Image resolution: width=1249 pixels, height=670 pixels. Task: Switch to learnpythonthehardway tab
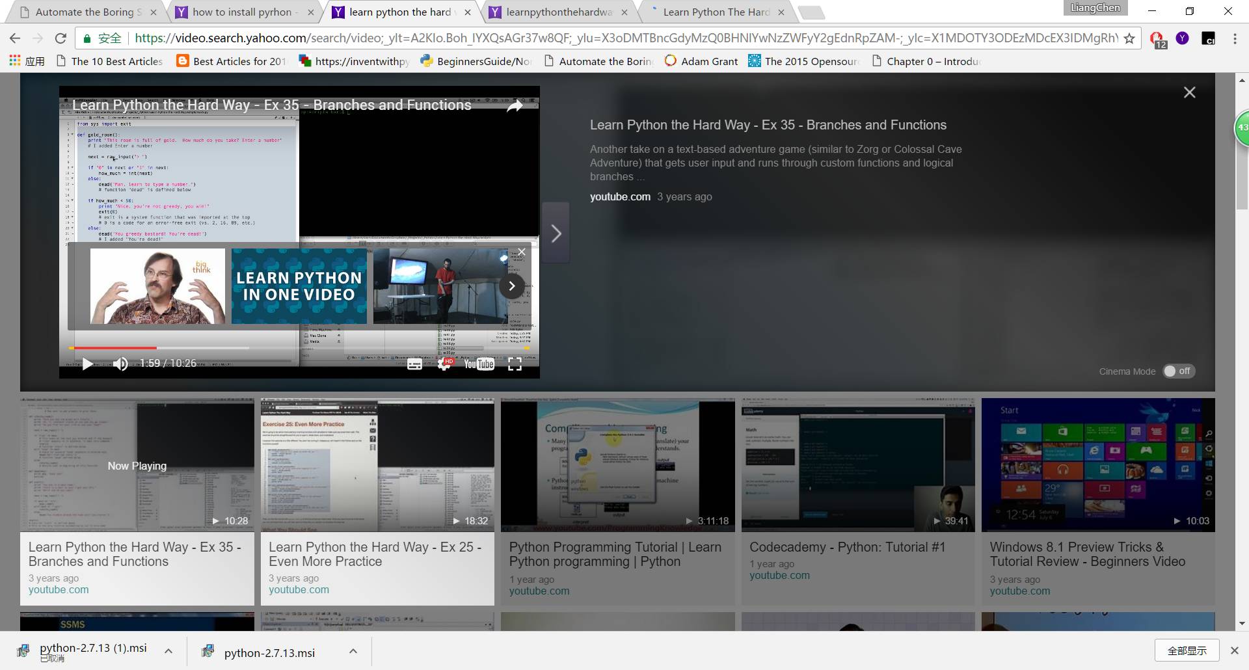tap(558, 12)
